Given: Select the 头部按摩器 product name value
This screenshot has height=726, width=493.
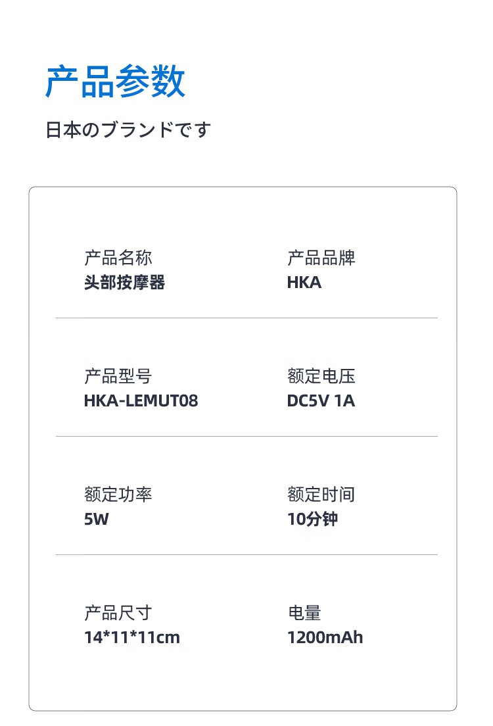Looking at the screenshot, I should (x=124, y=283).
